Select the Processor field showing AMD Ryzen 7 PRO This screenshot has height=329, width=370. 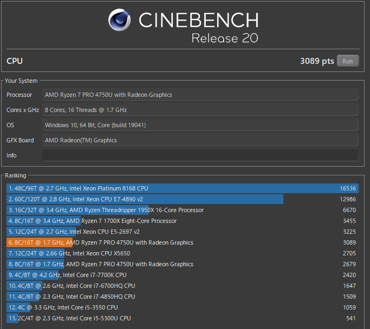pos(200,95)
